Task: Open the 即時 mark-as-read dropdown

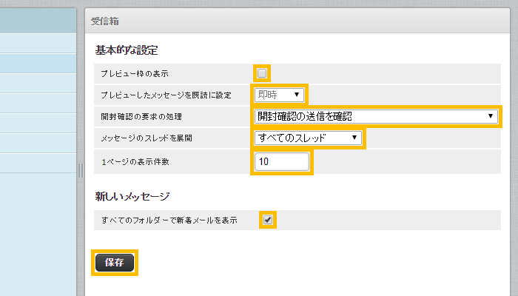Action: [x=278, y=95]
